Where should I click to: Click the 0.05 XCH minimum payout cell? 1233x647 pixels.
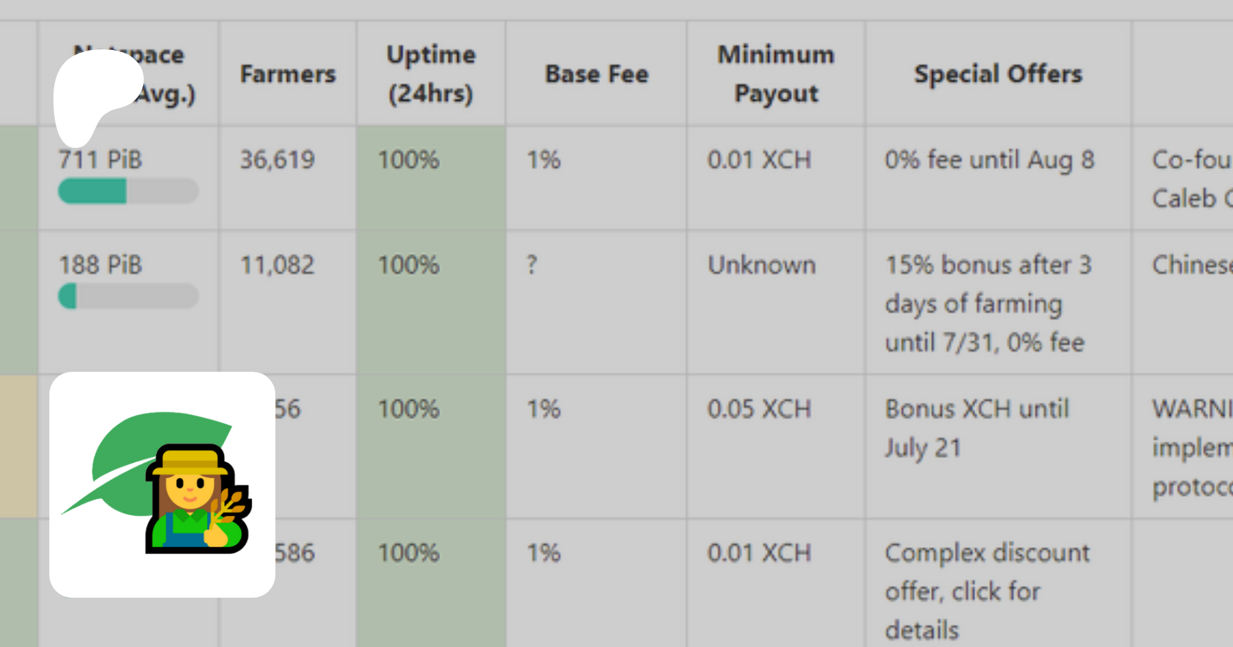click(759, 409)
